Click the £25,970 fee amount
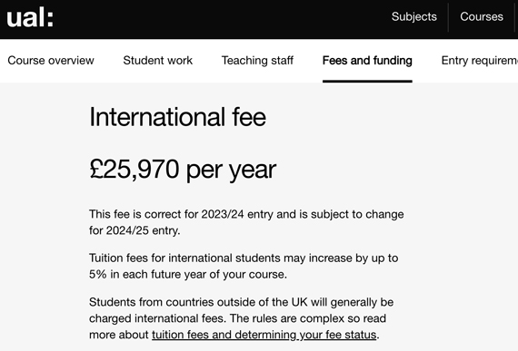 pyautogui.click(x=134, y=169)
